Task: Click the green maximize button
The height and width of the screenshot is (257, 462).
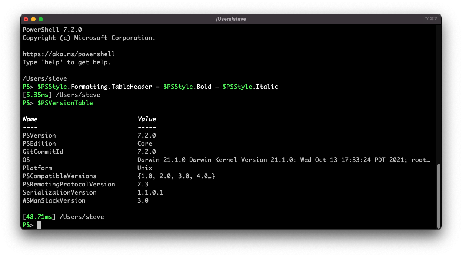Action: pos(41,19)
